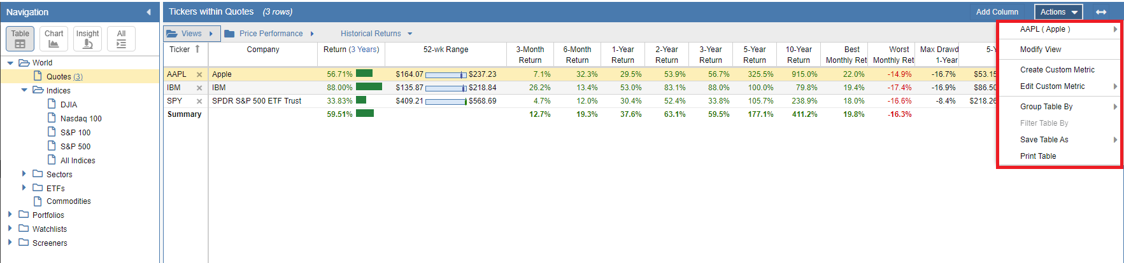Switch to Chart view
Viewport: 1124px width, 263px height.
(53, 39)
